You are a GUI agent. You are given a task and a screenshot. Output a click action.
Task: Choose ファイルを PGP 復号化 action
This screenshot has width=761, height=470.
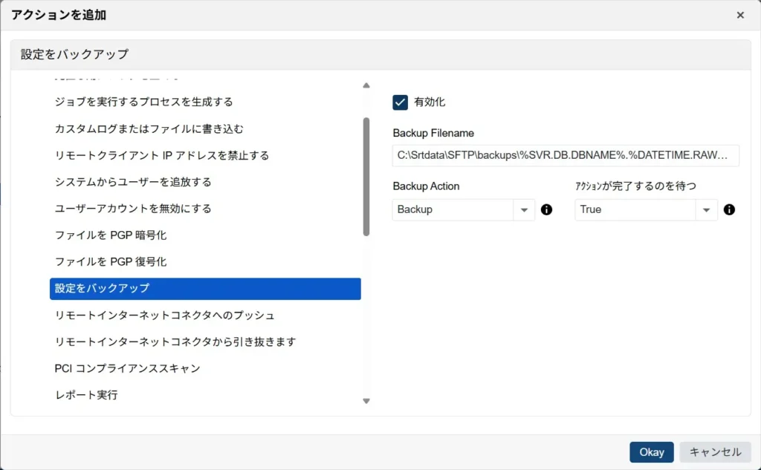(x=111, y=262)
